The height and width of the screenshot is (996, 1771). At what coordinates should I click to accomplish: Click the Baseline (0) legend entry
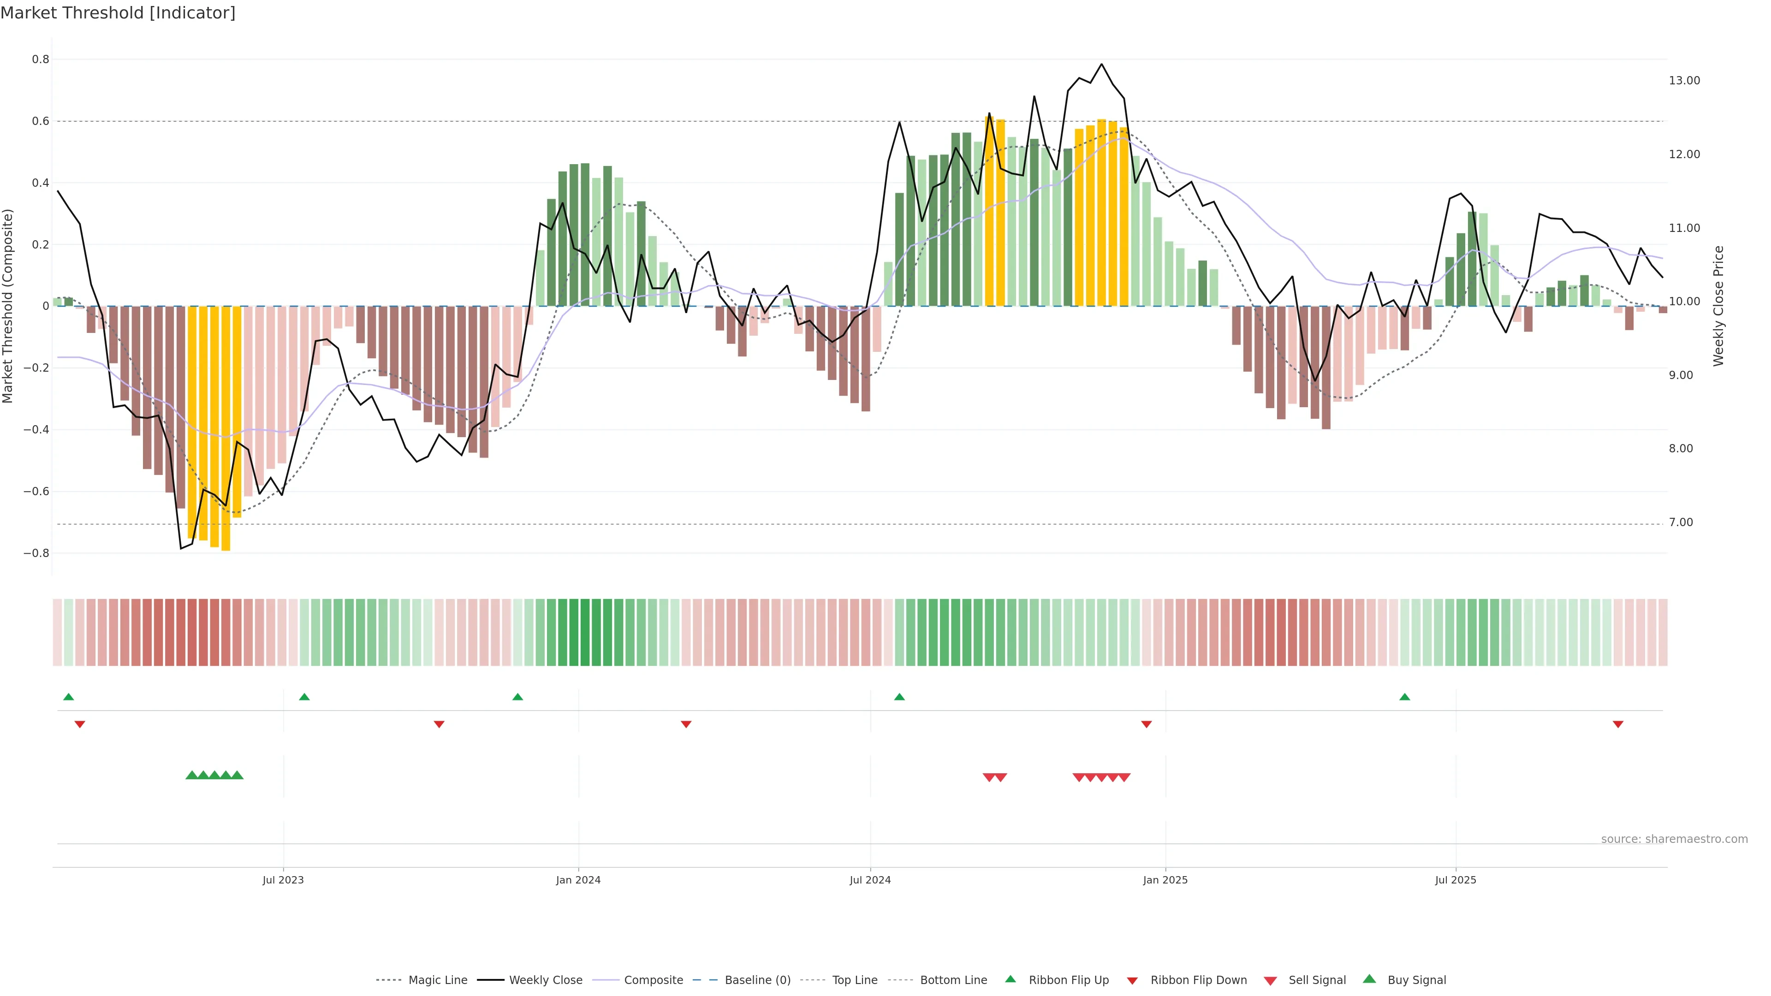point(758,980)
